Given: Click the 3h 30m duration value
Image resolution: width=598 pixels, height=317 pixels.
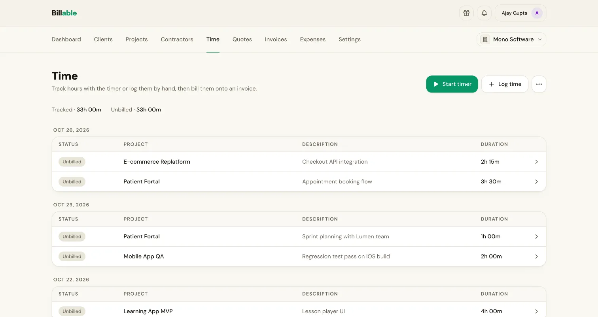Looking at the screenshot, I should coord(491,182).
